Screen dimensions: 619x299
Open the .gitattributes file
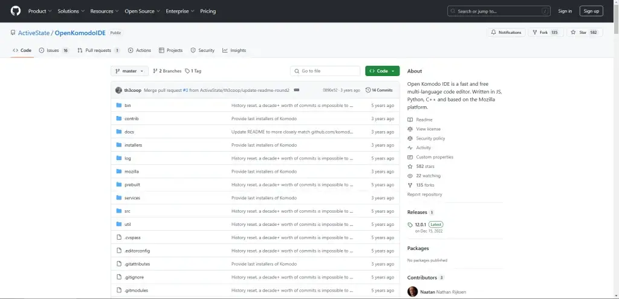[x=137, y=264]
